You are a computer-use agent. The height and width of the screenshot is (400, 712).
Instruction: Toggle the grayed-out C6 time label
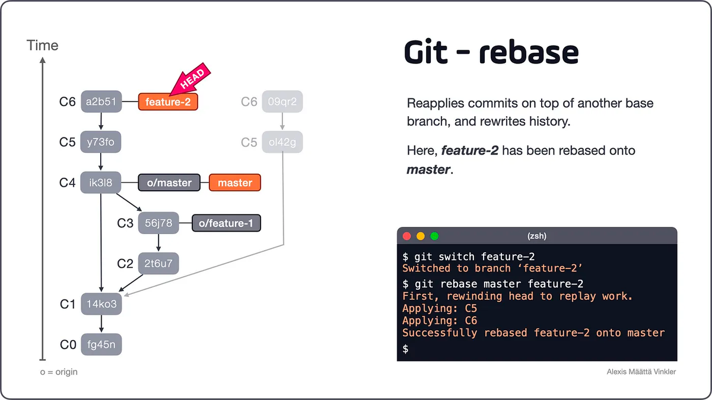coord(249,101)
